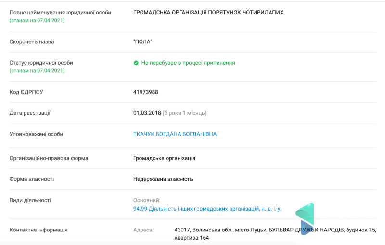Click the "Уповноважені особи" row label
Image resolution: width=385 pixels, height=245 pixels.
tap(36, 134)
